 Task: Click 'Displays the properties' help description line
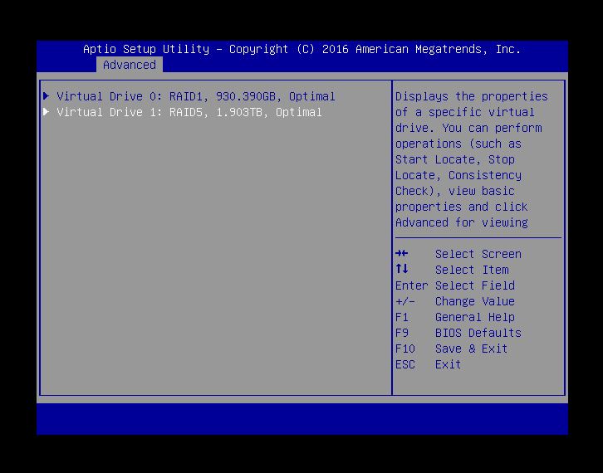pyautogui.click(x=472, y=96)
